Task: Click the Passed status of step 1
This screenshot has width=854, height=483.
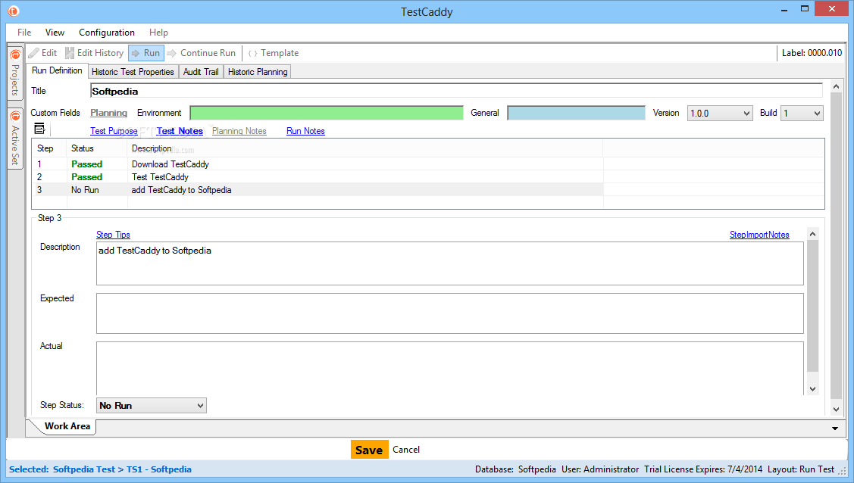Action: coord(86,164)
